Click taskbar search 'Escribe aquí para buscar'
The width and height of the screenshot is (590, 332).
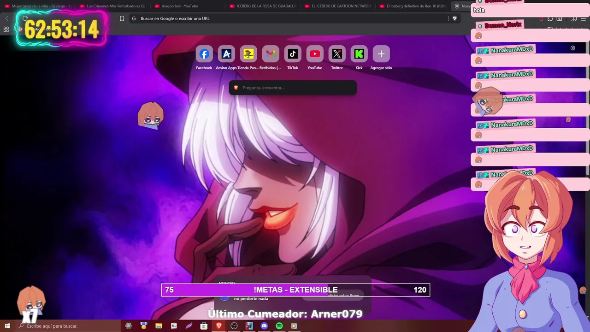click(68, 326)
